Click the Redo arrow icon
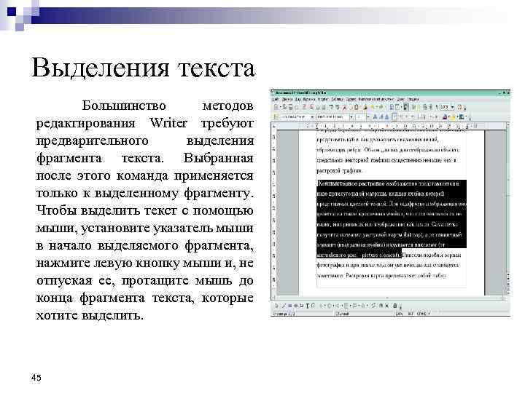Screen dimensions: 525x393 pos(381,107)
